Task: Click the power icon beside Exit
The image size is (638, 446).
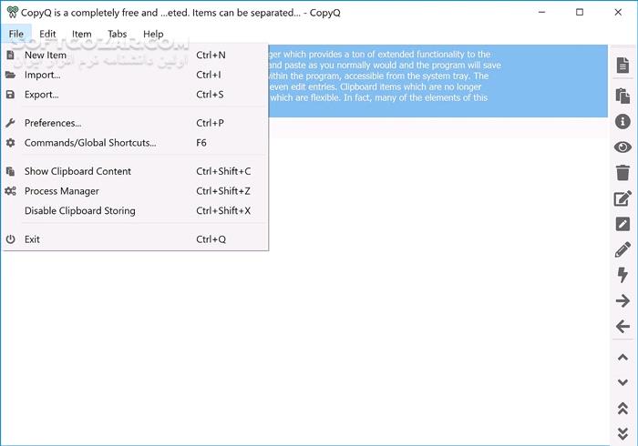Action: pyautogui.click(x=11, y=239)
